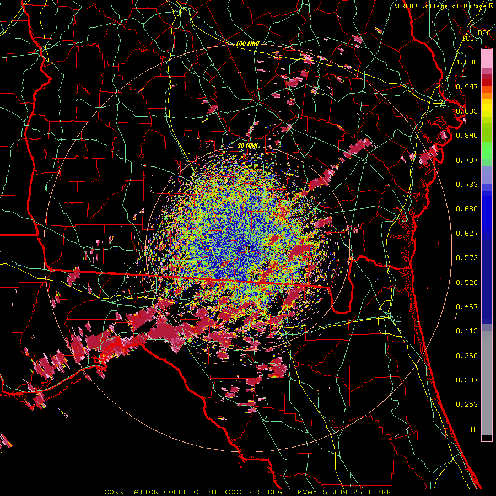This screenshot has height=496, width=496.
Task: Pick the bright green color bar segment
Action: pyautogui.click(x=487, y=150)
